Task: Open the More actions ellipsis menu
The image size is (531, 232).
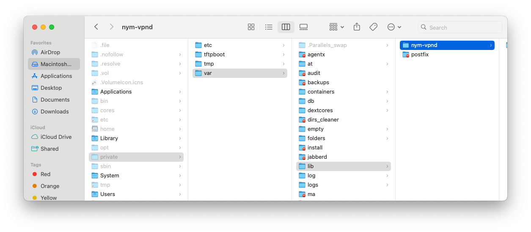Action: coord(394,27)
